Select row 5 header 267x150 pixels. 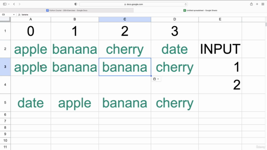click(x=5, y=102)
